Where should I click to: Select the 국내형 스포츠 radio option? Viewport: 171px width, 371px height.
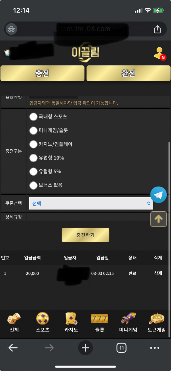pyautogui.click(x=33, y=117)
